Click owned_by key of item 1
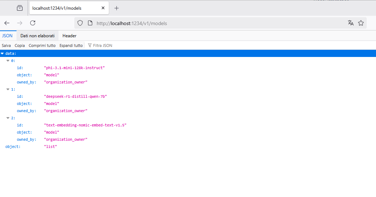376x197 pixels. click(26, 111)
